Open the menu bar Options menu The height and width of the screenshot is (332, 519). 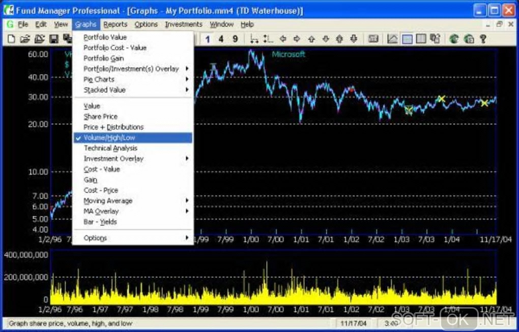[146, 24]
